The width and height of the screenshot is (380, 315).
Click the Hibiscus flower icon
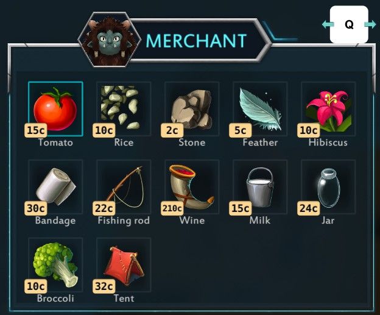[328, 109]
